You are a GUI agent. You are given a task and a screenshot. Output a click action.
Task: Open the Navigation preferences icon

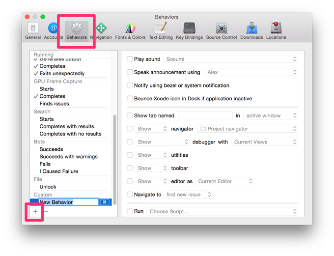click(x=101, y=28)
